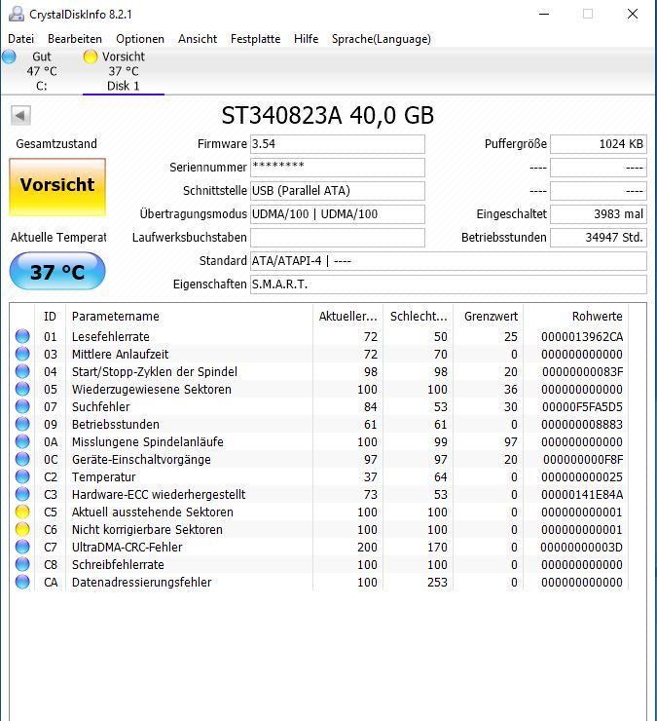Click the yellow Vorsicht health status button

(x=57, y=187)
